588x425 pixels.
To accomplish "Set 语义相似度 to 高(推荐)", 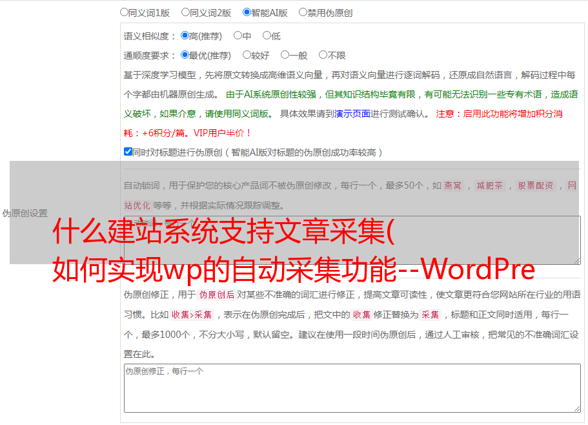I will tap(185, 36).
